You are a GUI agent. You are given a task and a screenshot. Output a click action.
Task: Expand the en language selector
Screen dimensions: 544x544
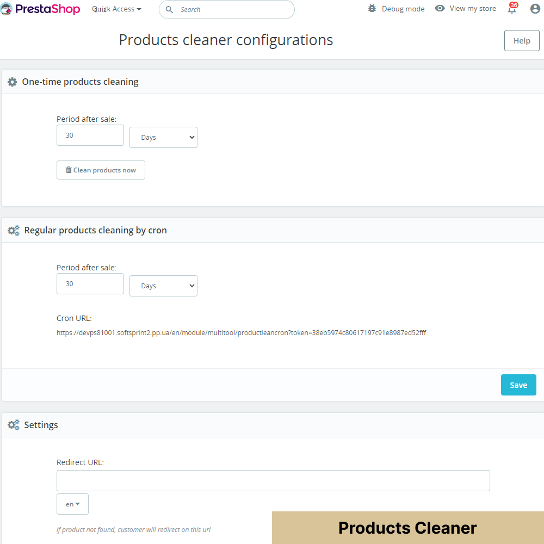tap(72, 504)
